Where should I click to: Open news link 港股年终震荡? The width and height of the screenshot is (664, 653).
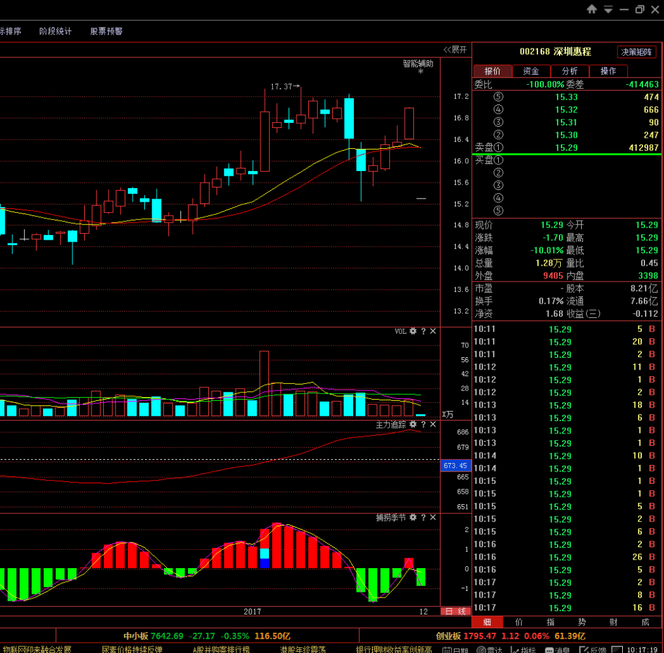pyautogui.click(x=303, y=649)
